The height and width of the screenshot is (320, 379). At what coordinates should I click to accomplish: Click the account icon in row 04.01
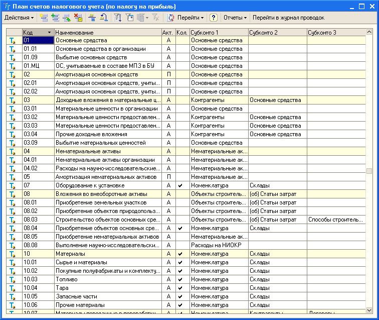tap(12, 160)
